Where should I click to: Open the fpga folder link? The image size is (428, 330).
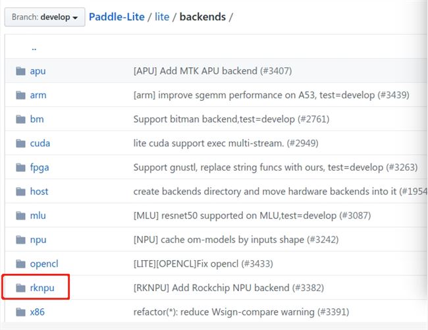(40, 167)
